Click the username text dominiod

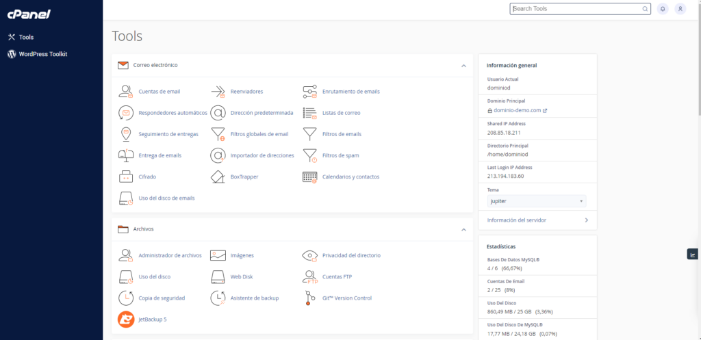point(499,88)
